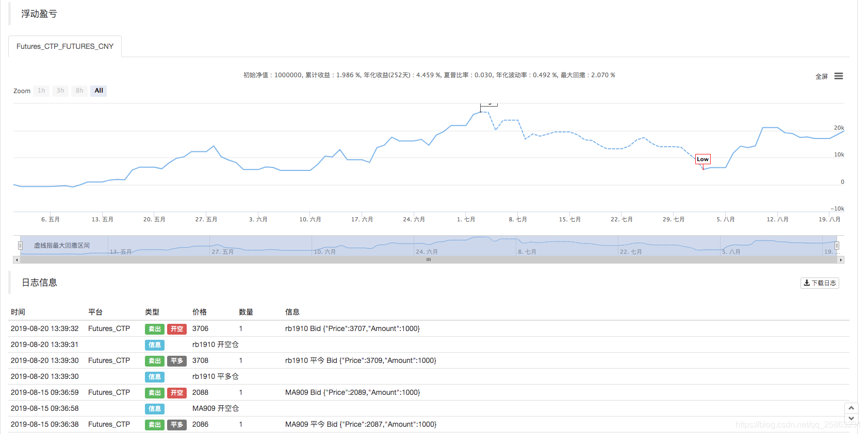The image size is (865, 434).
Task: Click price value 3708
Action: tap(201, 360)
